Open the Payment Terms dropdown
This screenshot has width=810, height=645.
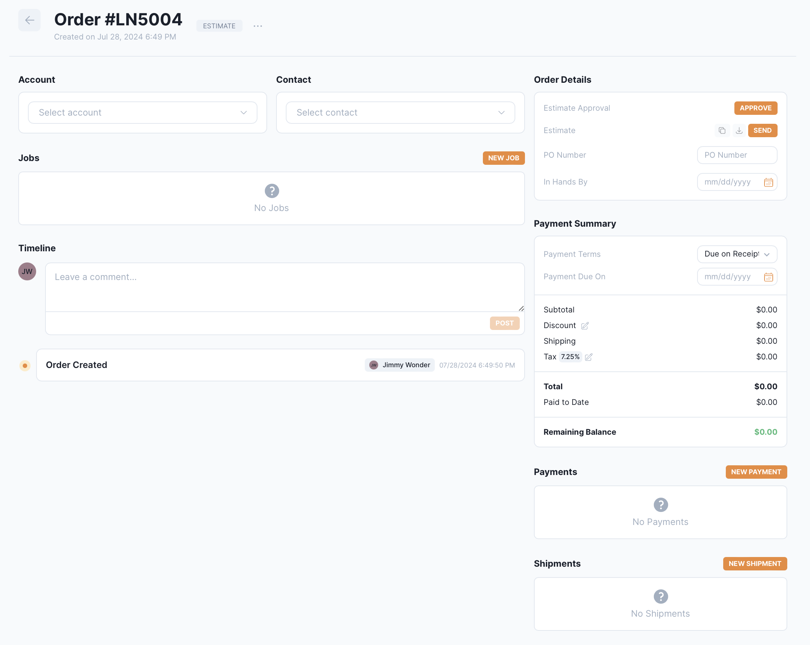[x=737, y=254]
